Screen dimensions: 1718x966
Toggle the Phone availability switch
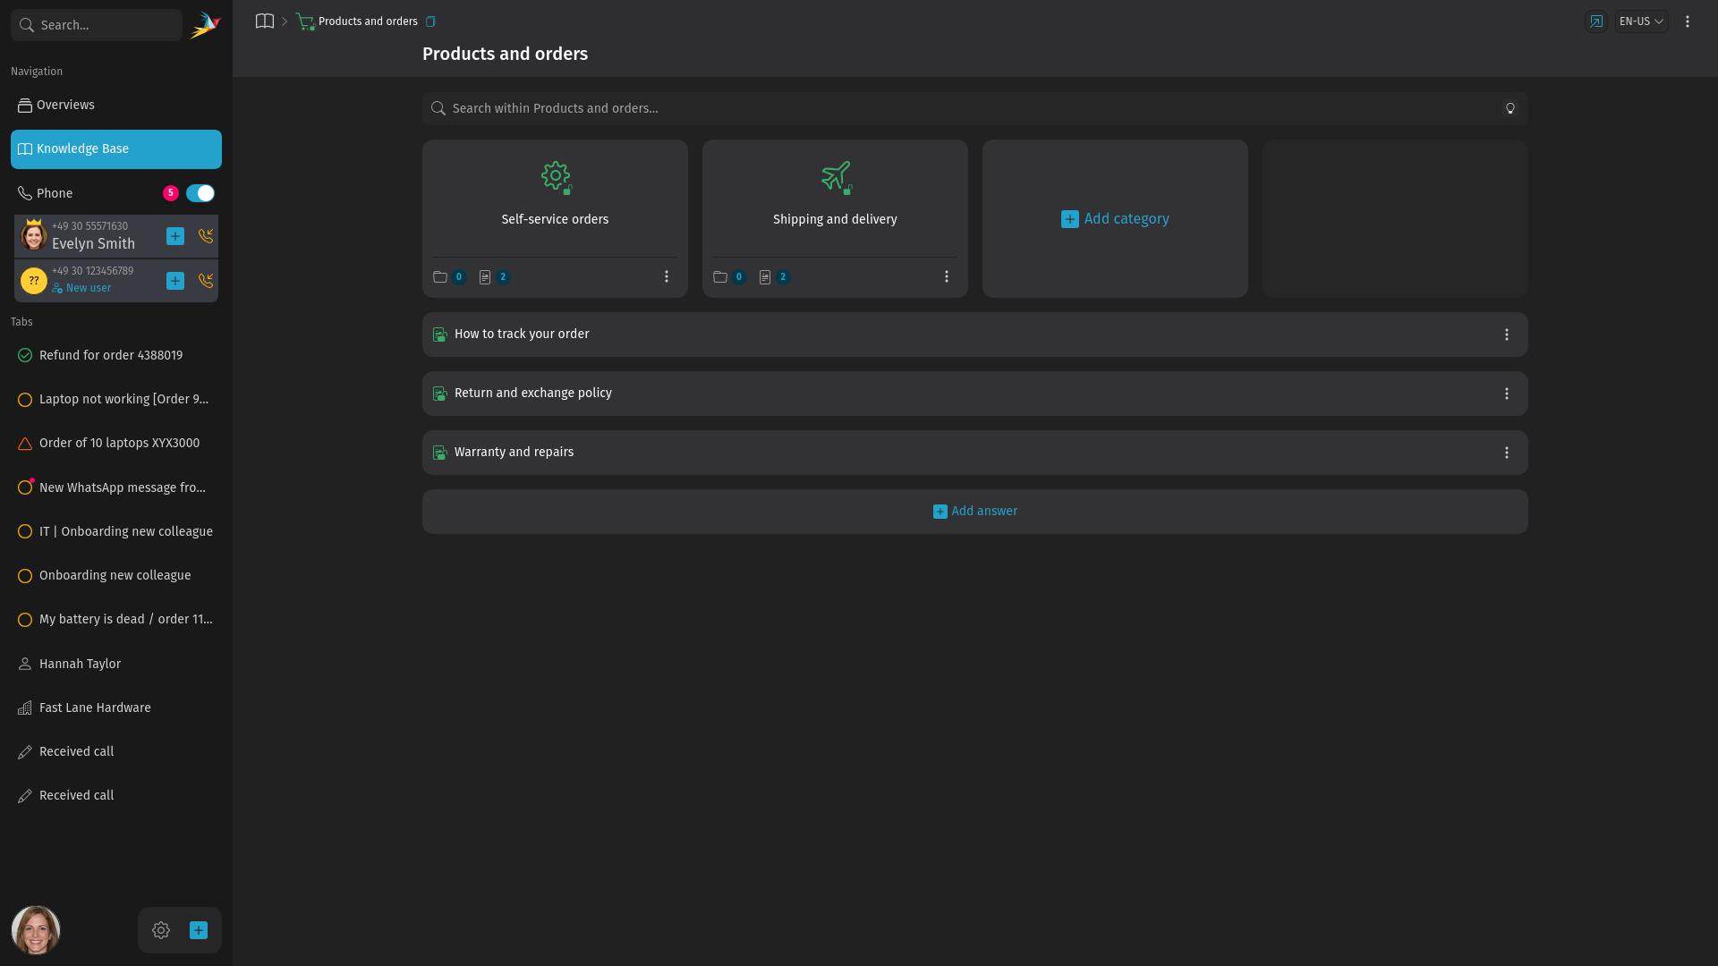[200, 193]
